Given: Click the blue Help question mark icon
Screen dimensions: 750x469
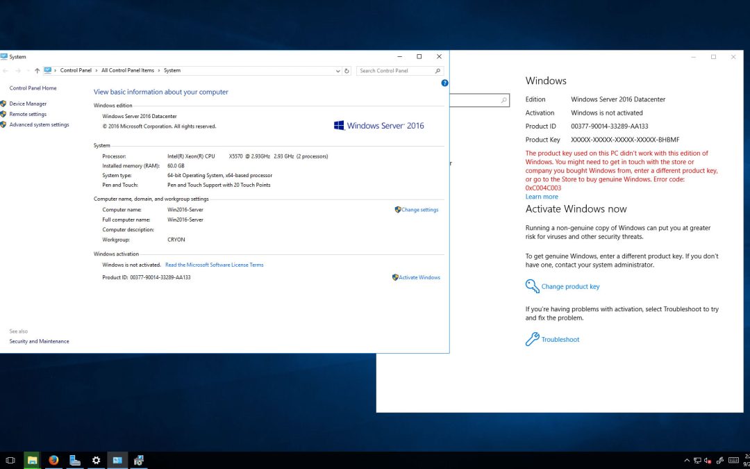Looking at the screenshot, I should click(x=444, y=83).
